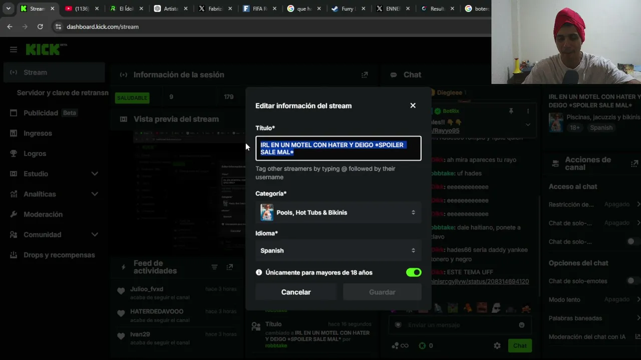Pop out the Acciones de canal panel
The image size is (641, 360).
click(x=634, y=163)
